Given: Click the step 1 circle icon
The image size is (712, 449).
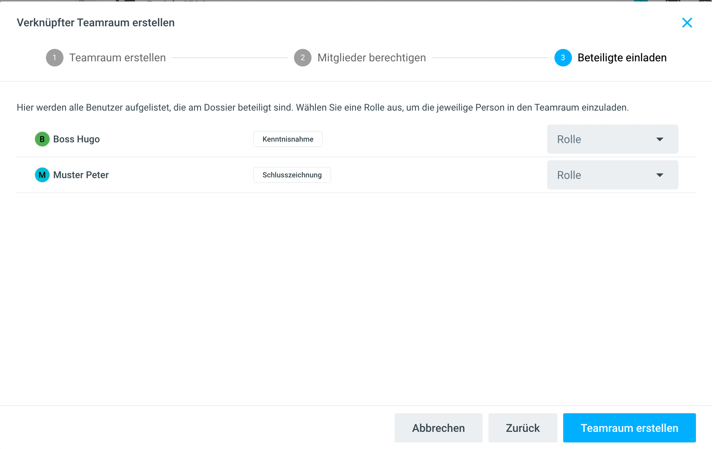Looking at the screenshot, I should click(55, 58).
